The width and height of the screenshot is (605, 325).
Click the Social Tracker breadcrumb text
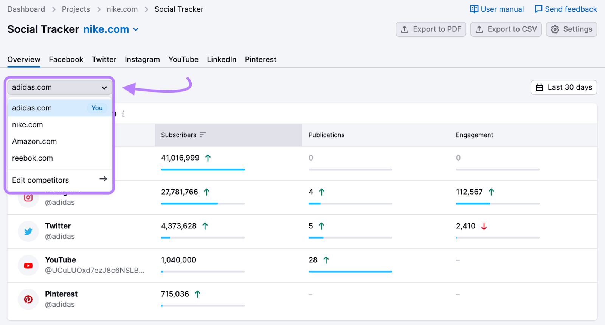click(179, 9)
